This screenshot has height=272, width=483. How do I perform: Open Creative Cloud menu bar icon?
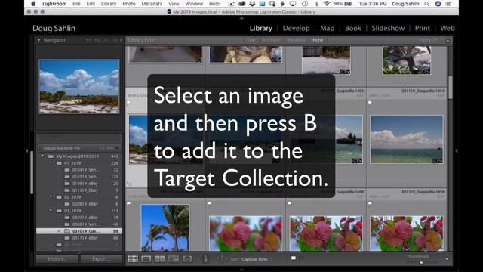point(241,4)
